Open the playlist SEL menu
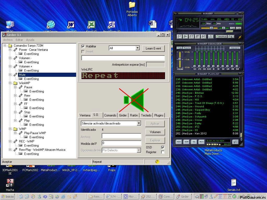The width and height of the screenshot is (267, 200). [x=194, y=142]
